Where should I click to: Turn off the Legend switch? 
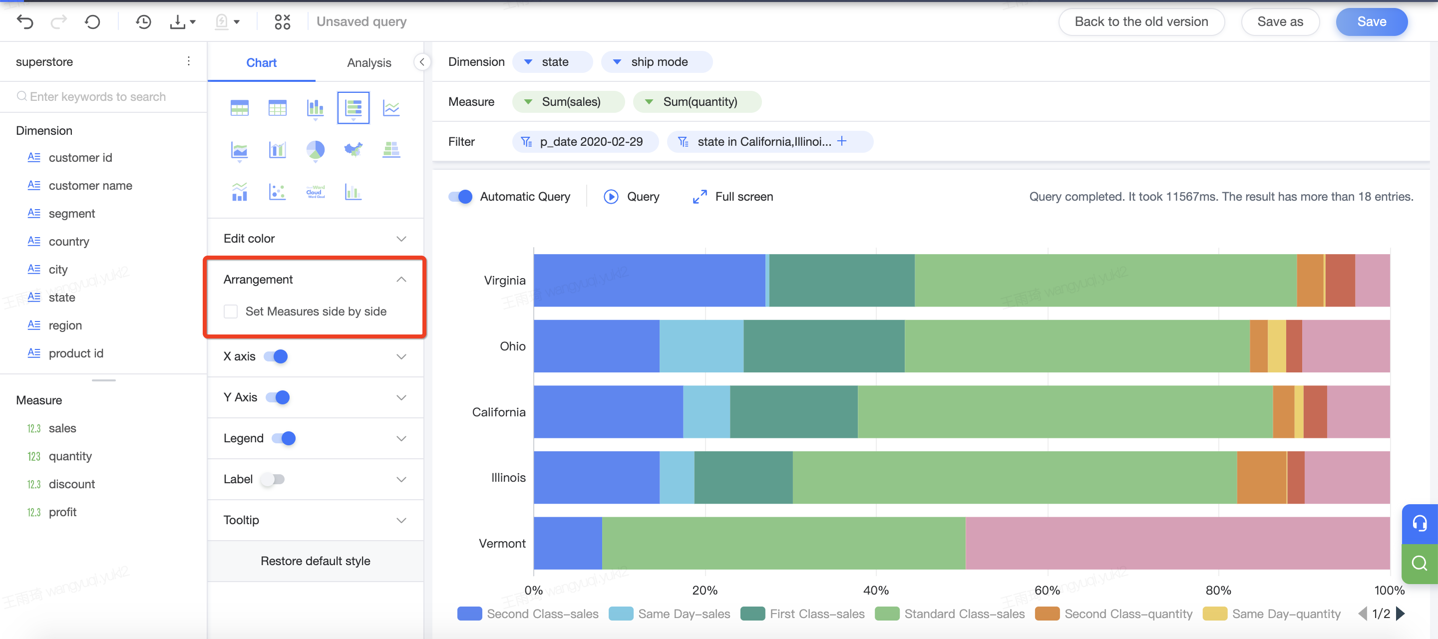[x=284, y=438]
